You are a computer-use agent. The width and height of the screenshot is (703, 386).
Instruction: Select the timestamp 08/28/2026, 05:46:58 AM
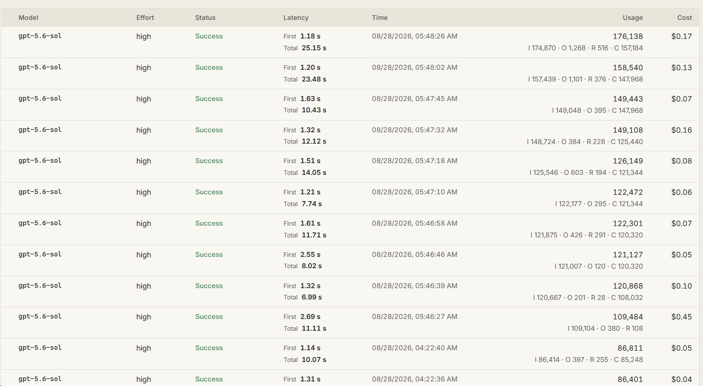pos(415,223)
